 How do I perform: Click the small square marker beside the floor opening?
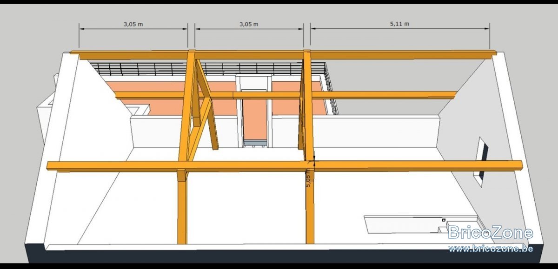tap(444, 221)
